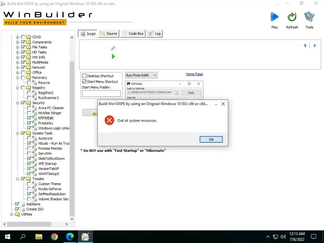Select SetMaxResolution tree item

[x=52, y=194]
